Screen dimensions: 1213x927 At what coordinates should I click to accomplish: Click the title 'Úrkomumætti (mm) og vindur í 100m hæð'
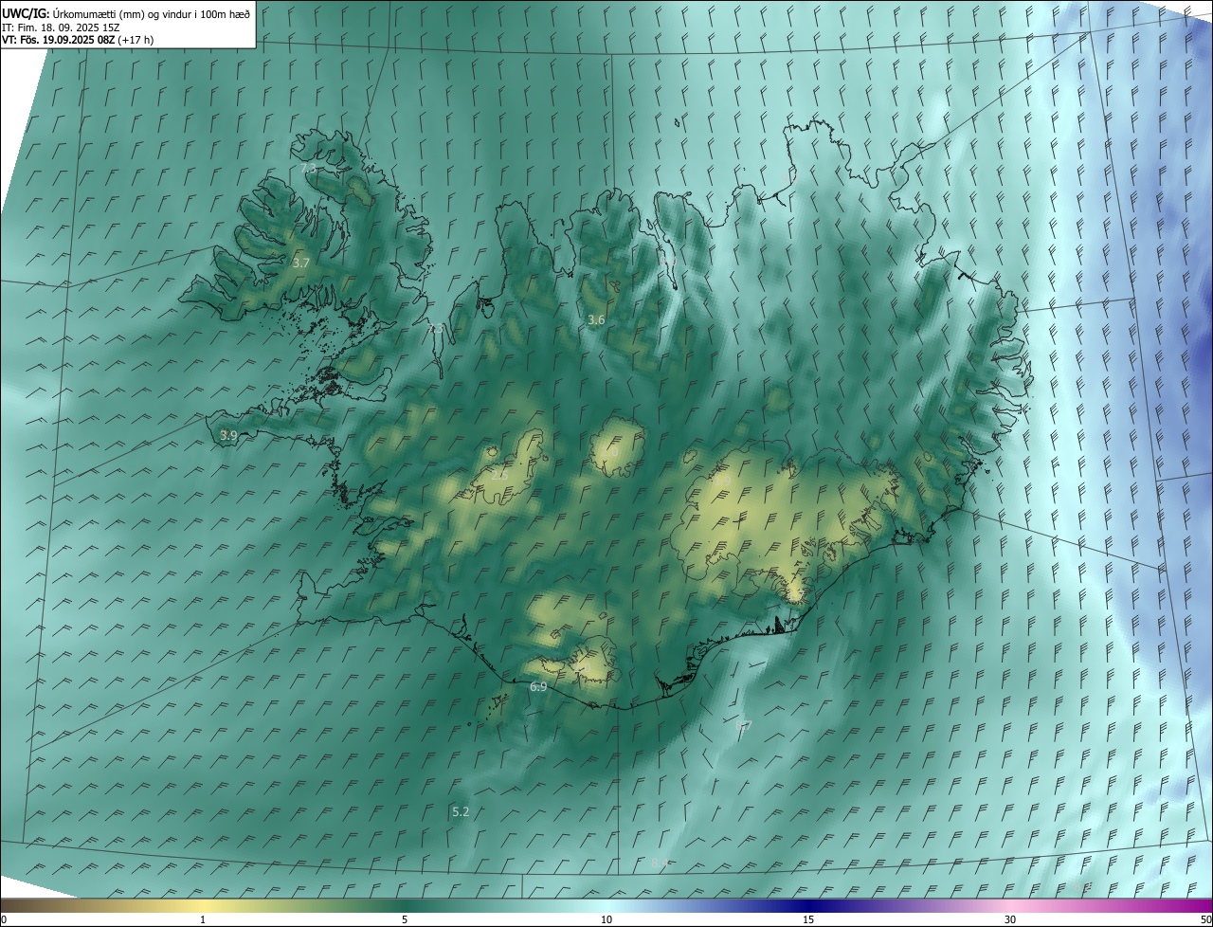point(152,12)
